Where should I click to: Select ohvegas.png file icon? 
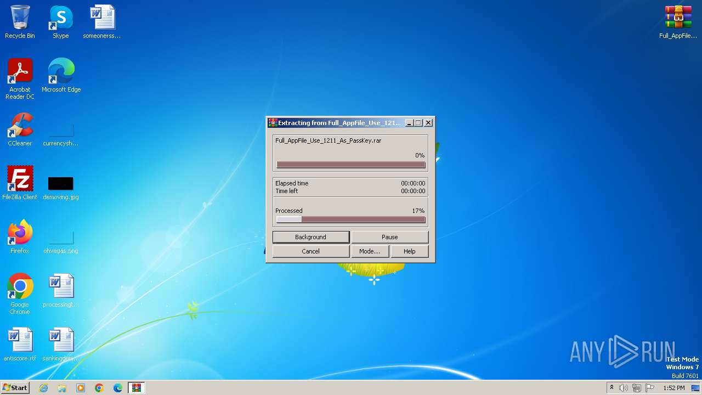coord(61,242)
